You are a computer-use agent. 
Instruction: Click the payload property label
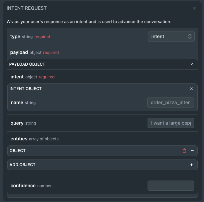tap(19, 52)
